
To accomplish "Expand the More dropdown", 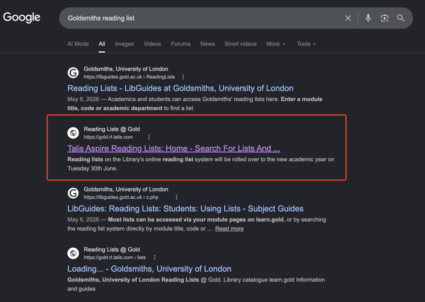I will pyautogui.click(x=276, y=44).
